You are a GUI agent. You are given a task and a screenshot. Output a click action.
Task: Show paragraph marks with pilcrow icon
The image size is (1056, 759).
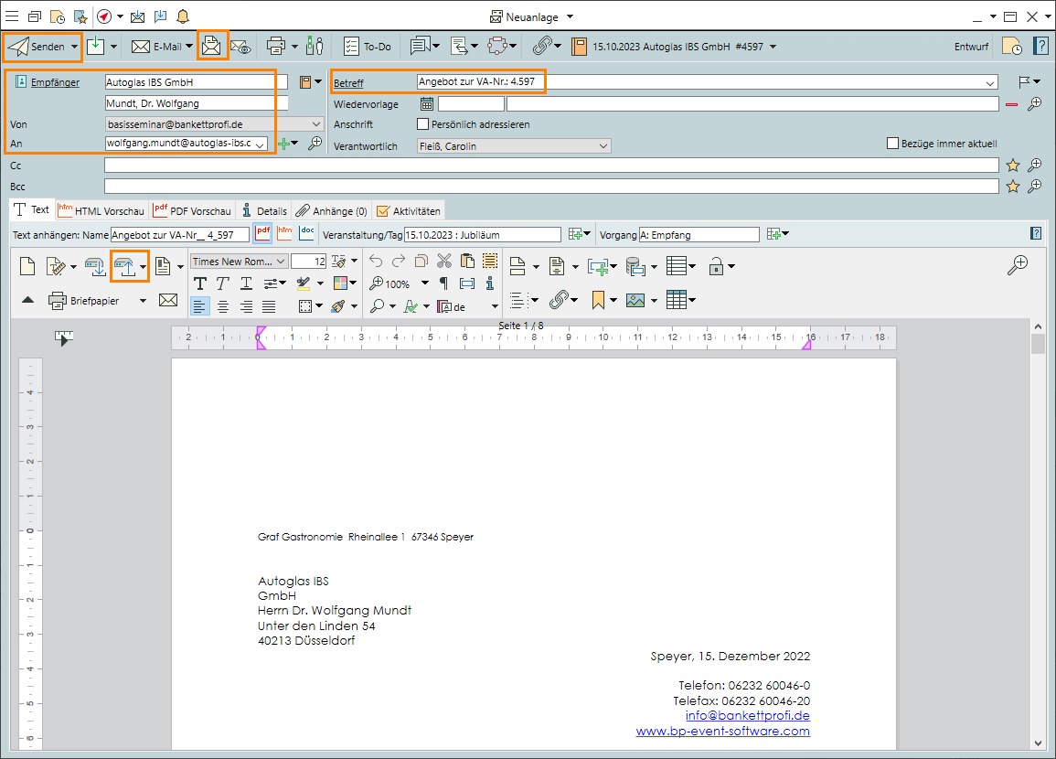pos(443,283)
